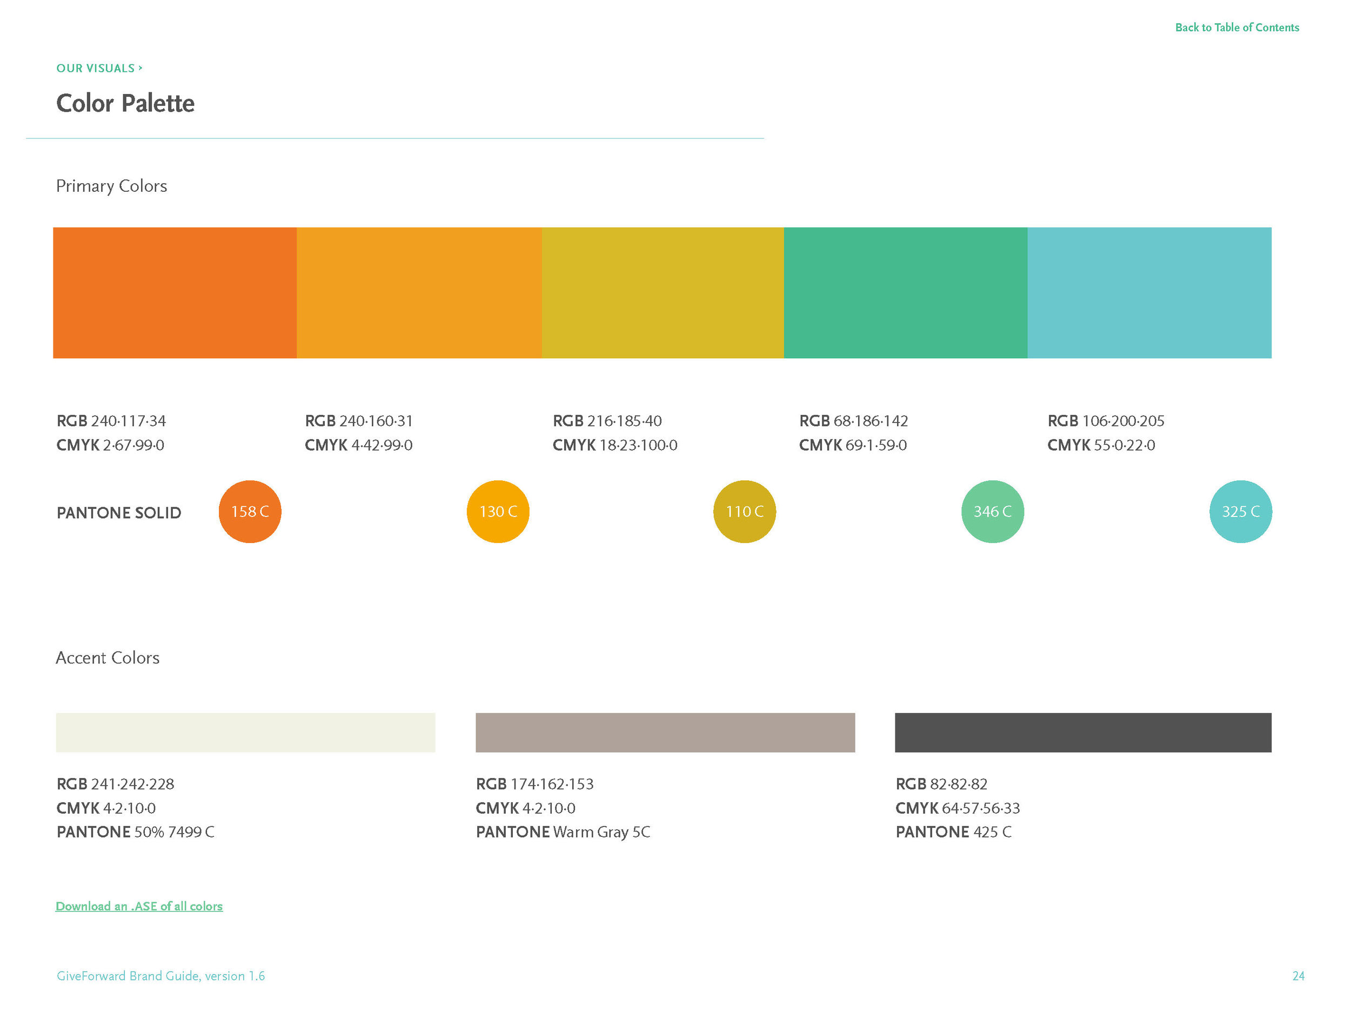The width and height of the screenshot is (1351, 1013).
Task: Select the cream accent color bar
Action: pyautogui.click(x=245, y=732)
